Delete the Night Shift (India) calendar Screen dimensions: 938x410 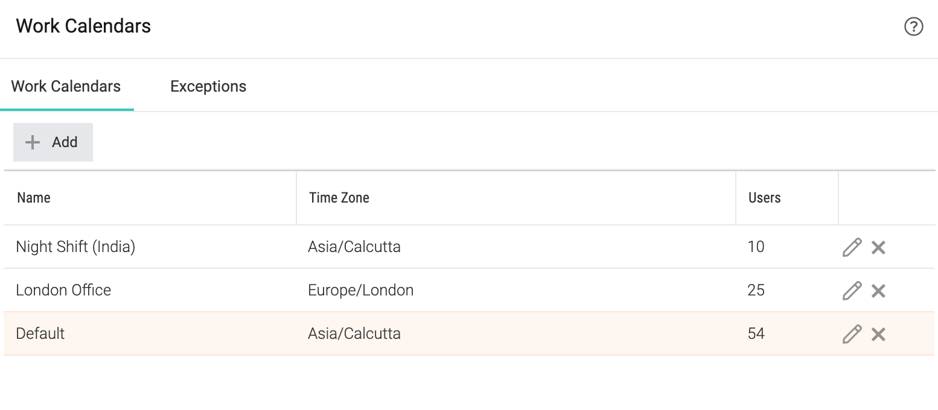878,247
